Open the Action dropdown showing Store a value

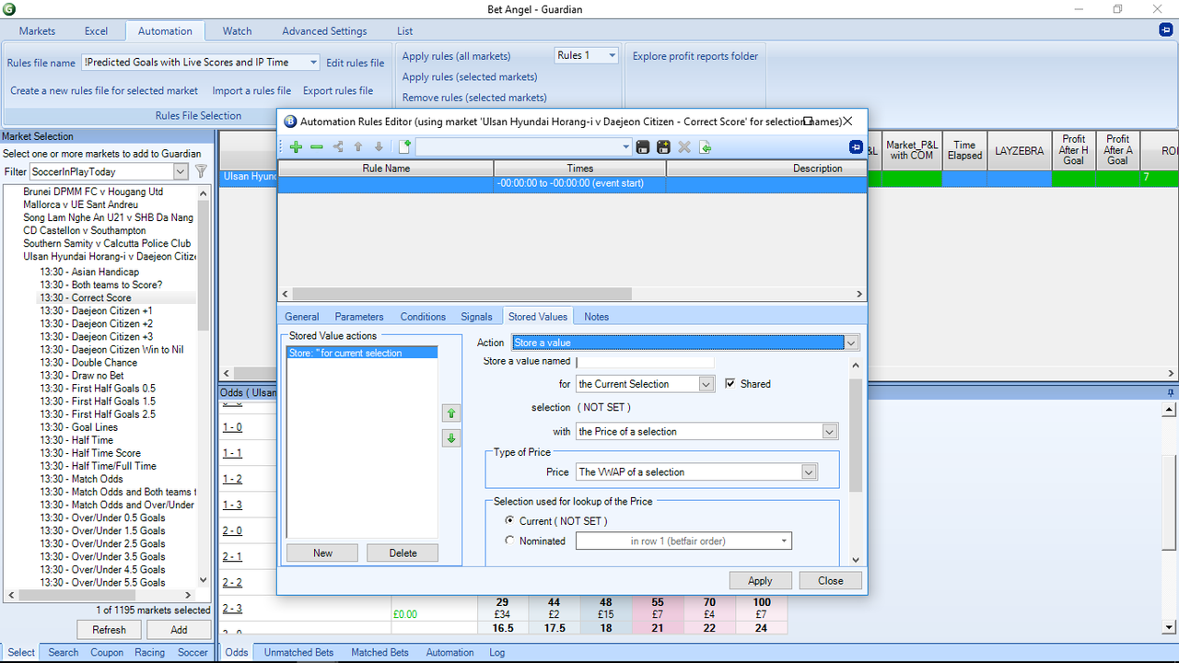pyautogui.click(x=850, y=342)
